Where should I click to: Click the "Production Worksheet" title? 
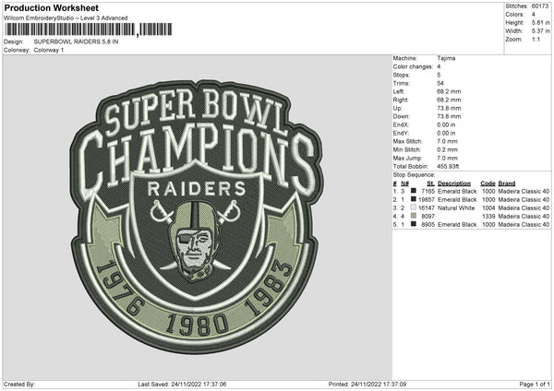point(51,7)
